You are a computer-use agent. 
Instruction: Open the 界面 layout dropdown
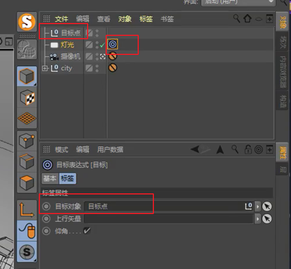238,3
